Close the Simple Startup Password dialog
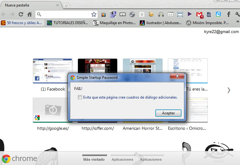 coord(177,76)
